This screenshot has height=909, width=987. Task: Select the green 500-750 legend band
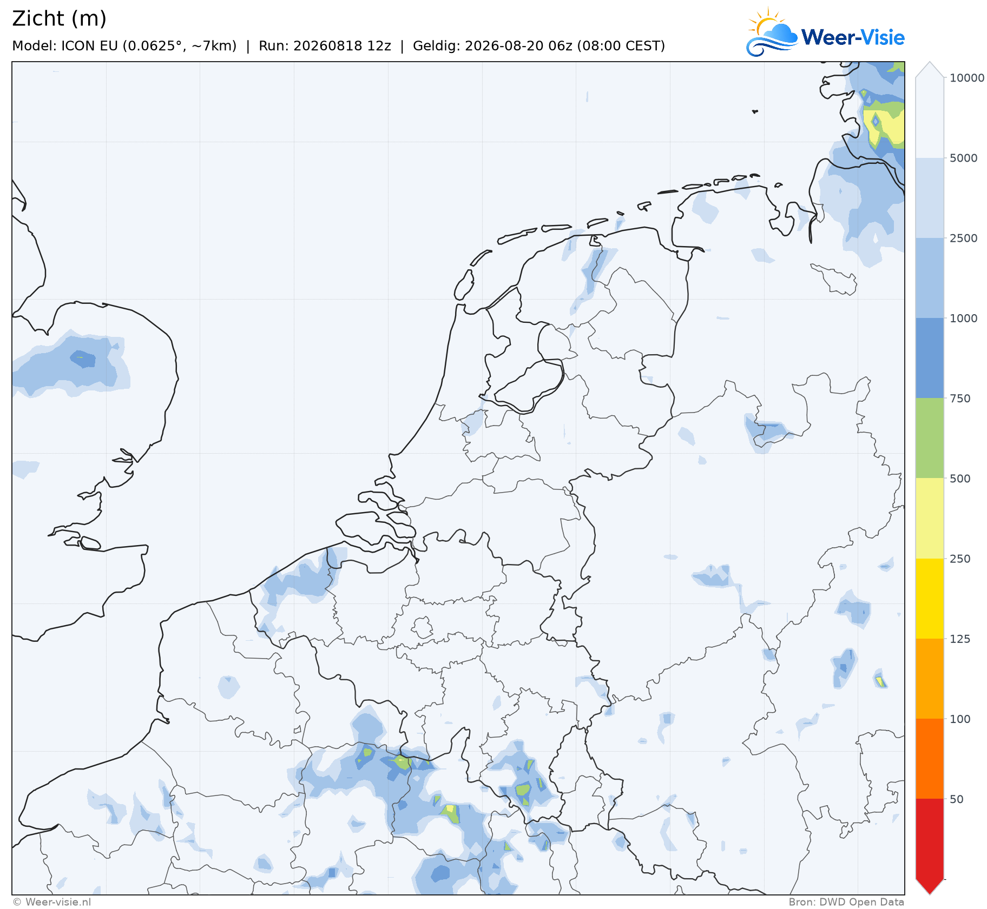pyautogui.click(x=930, y=439)
